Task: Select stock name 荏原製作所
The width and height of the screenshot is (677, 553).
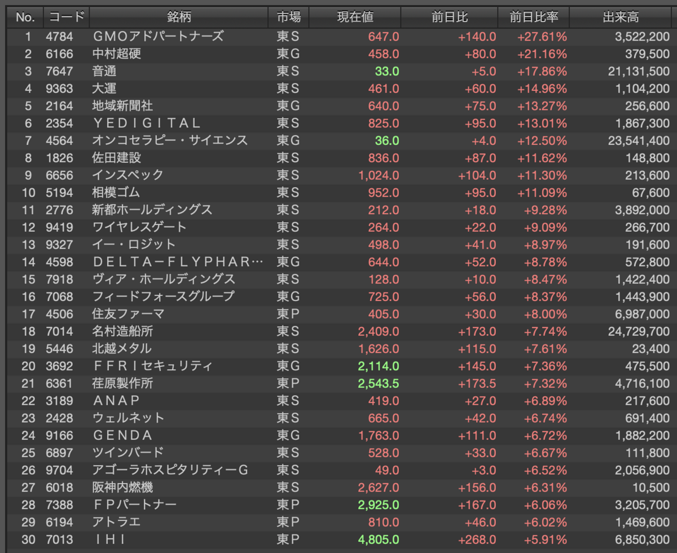Action: pos(122,383)
